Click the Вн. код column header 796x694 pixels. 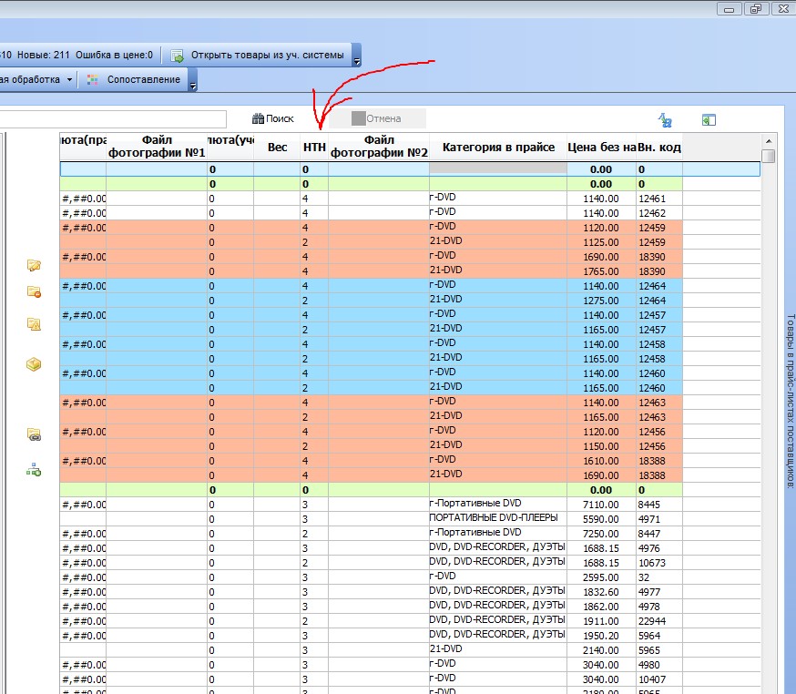[x=659, y=148]
